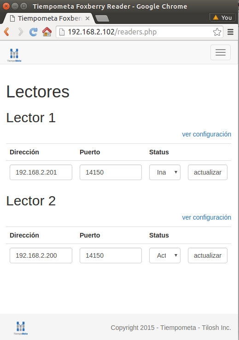The height and width of the screenshot is (340, 239).
Task: Go to the browser home page icon
Action: point(47,32)
